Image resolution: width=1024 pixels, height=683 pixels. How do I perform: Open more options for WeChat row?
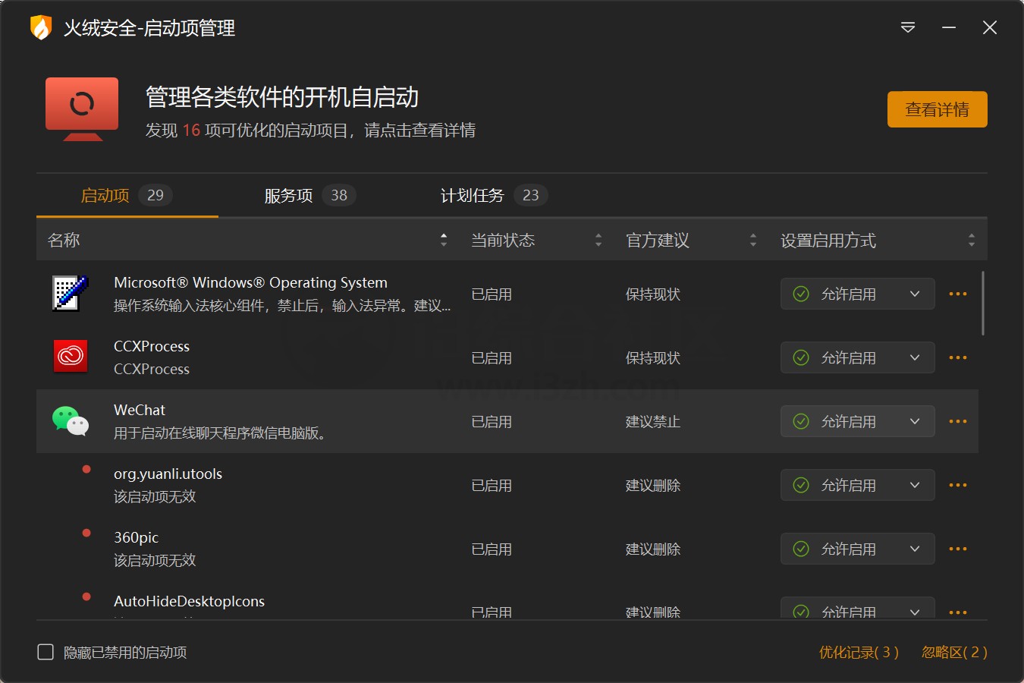tap(958, 421)
